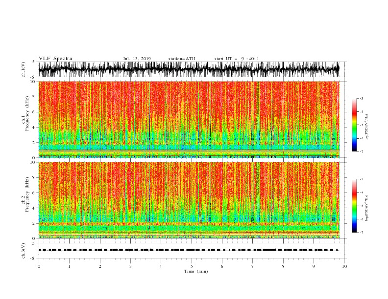This screenshot has width=388, height=299.
Task: Click the "5" tick on the time axis
Action: pyautogui.click(x=192, y=266)
